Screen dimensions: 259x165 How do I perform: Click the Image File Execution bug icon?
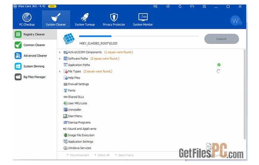(65, 135)
